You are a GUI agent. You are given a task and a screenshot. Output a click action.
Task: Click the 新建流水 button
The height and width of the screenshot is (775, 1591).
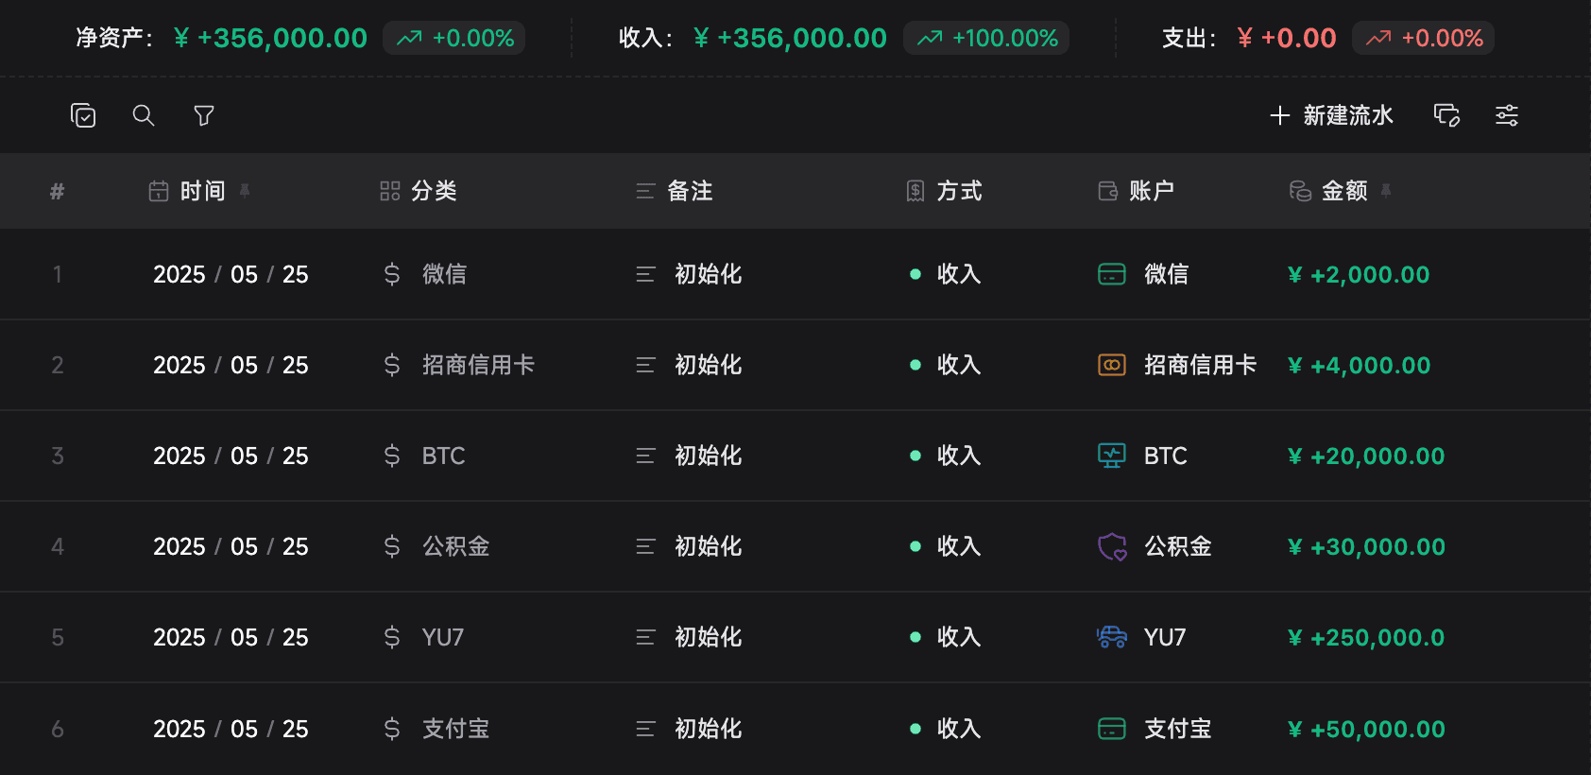click(1331, 115)
